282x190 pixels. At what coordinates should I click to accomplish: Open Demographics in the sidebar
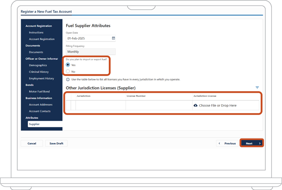(38, 65)
